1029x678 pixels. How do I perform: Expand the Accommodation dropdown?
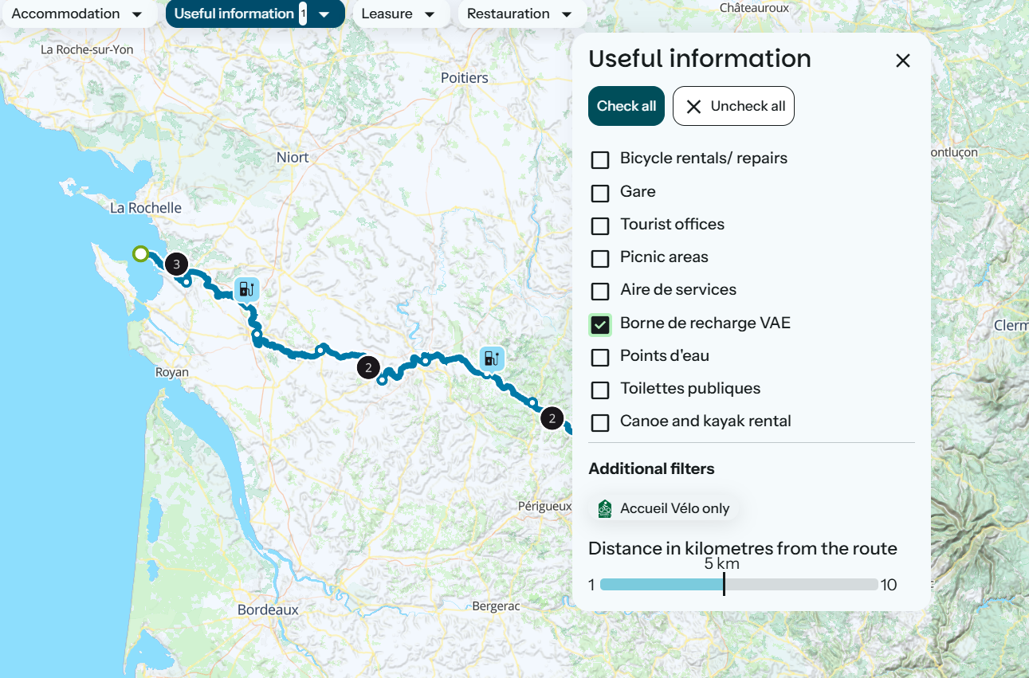tap(77, 14)
